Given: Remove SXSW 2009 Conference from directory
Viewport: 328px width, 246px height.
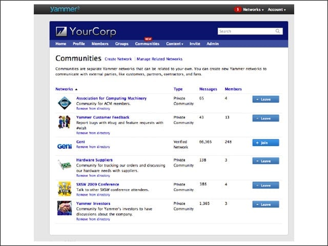Looking at the screenshot, I should (x=93, y=195).
